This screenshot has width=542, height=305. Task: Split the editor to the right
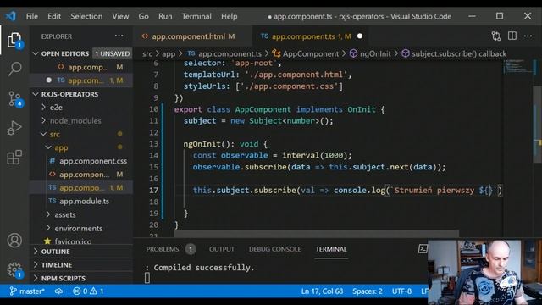512,36
